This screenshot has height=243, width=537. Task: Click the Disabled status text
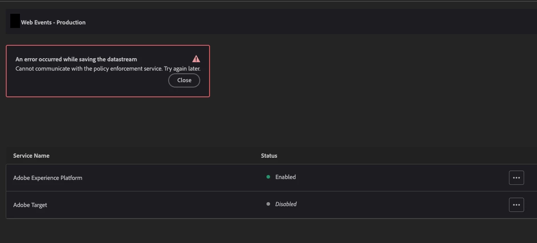[x=286, y=204]
